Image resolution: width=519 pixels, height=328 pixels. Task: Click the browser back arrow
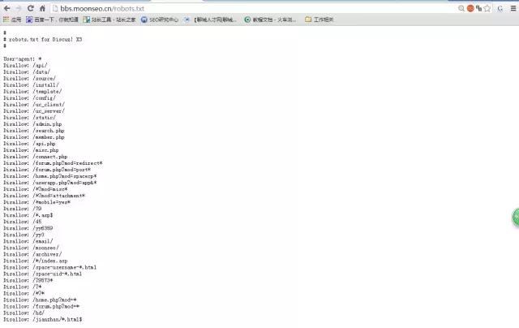click(7, 8)
